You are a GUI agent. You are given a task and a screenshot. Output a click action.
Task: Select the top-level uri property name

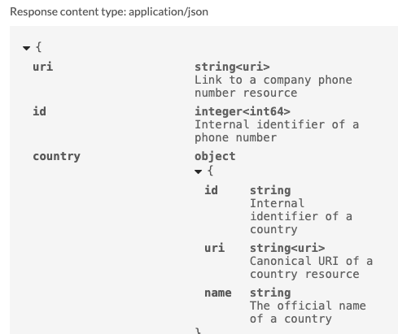point(43,67)
